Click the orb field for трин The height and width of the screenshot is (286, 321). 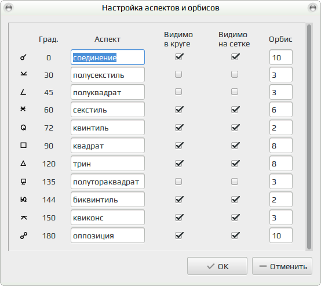tap(281, 164)
